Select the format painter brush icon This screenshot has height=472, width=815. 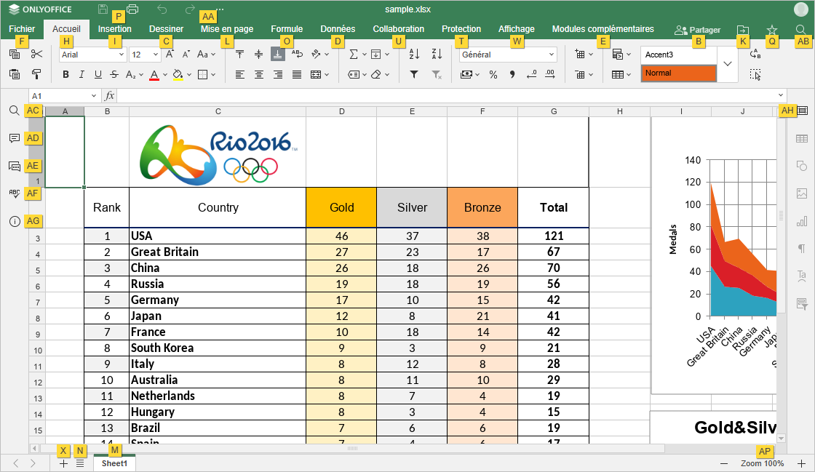[x=37, y=74]
